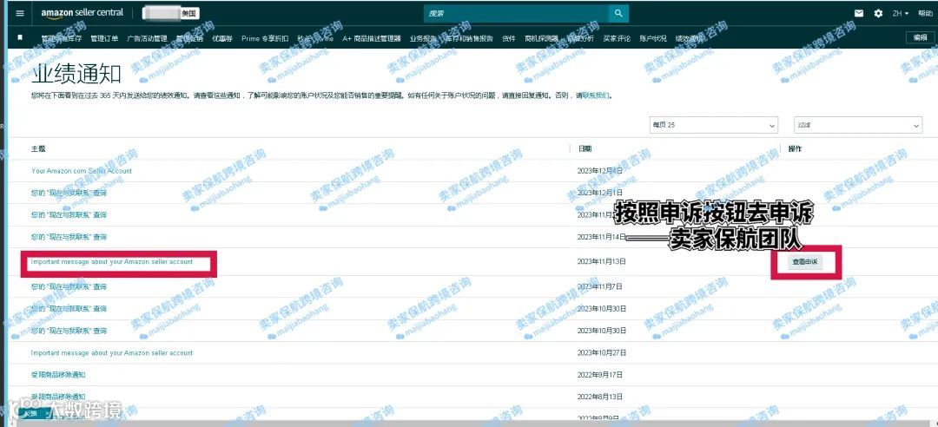Open Important message notification dated 2023年10月27日
Image resolution: width=938 pixels, height=427 pixels.
112,353
